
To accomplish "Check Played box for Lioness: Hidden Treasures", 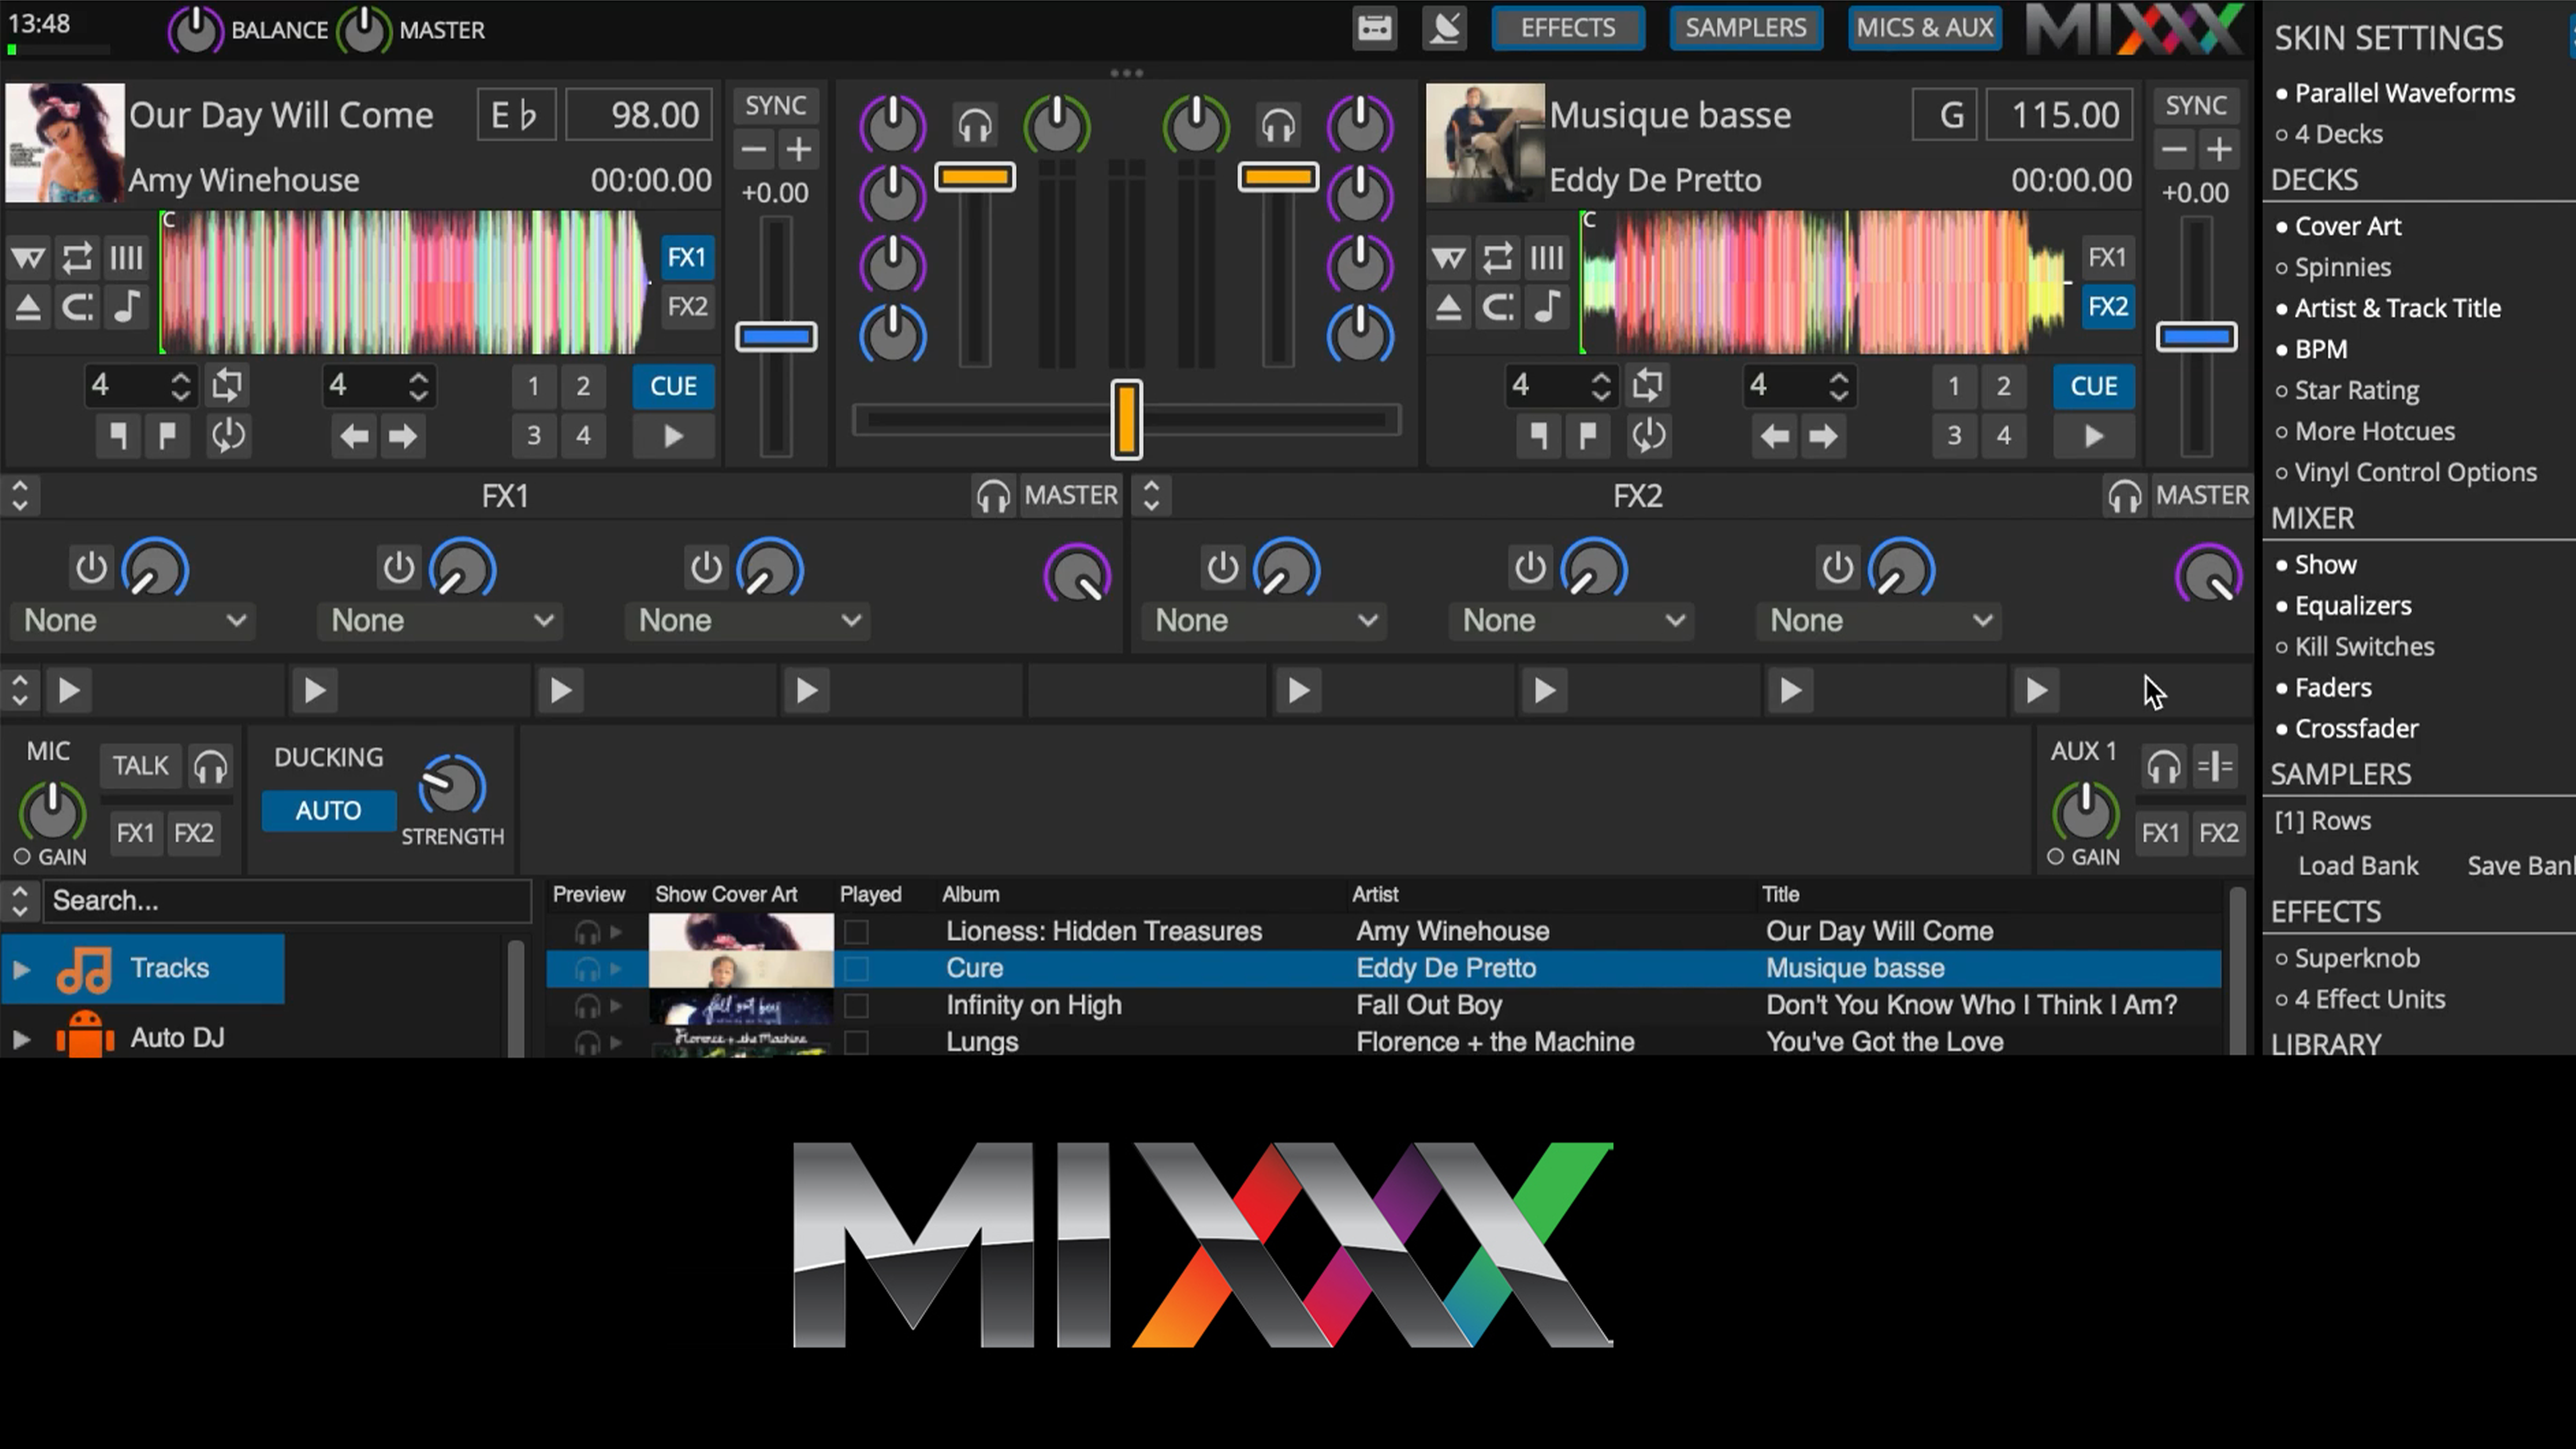I will pyautogui.click(x=856, y=932).
